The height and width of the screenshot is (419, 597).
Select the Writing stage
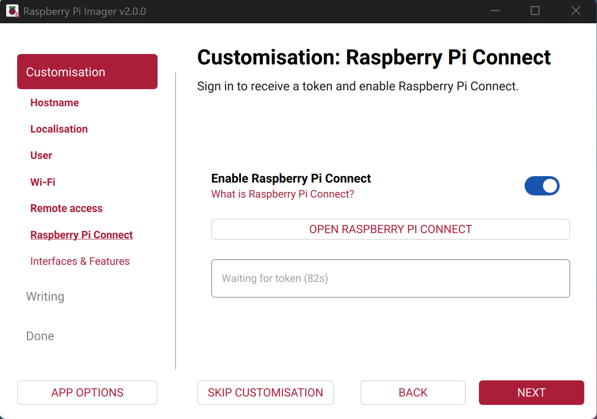point(45,296)
